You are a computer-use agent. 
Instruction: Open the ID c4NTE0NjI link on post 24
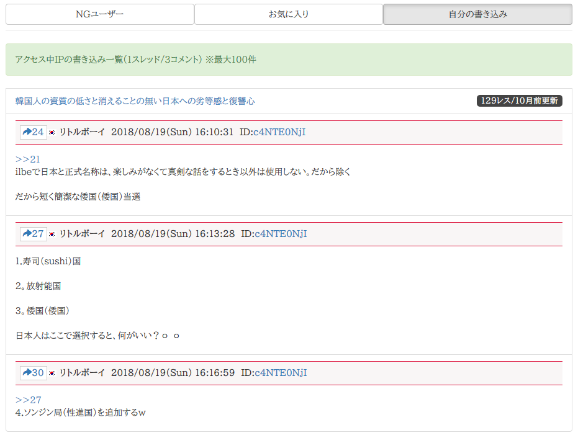279,132
